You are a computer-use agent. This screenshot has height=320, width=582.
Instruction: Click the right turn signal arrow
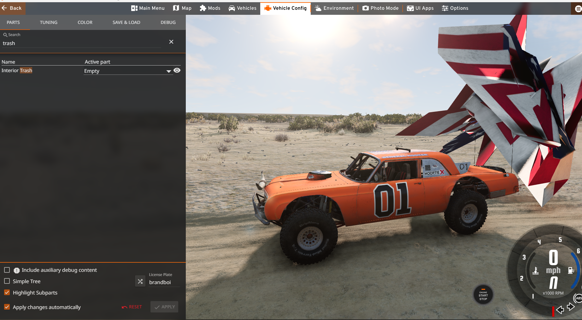(x=571, y=306)
